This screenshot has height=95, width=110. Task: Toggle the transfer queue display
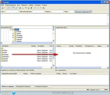[x=16, y=8]
